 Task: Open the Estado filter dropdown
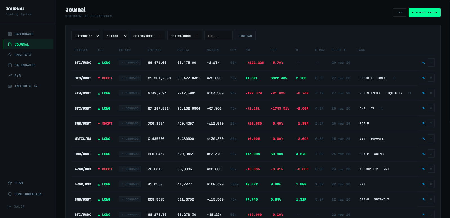pos(115,36)
